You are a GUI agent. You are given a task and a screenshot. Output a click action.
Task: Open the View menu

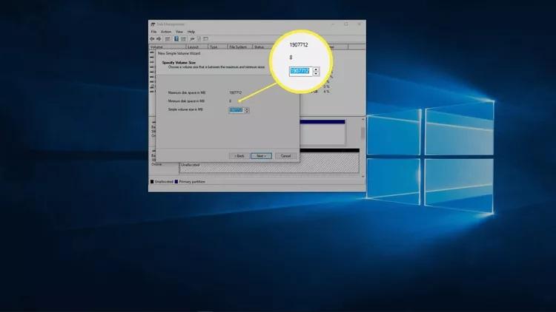(179, 32)
